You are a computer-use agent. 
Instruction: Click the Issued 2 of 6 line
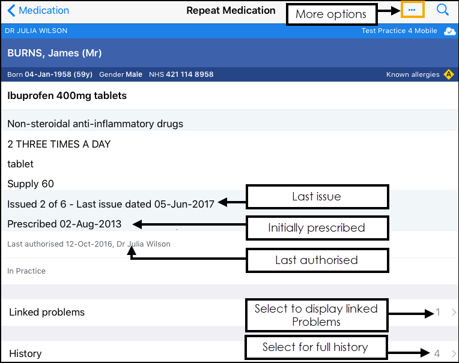(111, 204)
